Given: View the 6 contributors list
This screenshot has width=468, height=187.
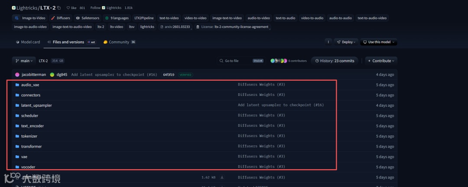Looking at the screenshot, I should 289,61.
